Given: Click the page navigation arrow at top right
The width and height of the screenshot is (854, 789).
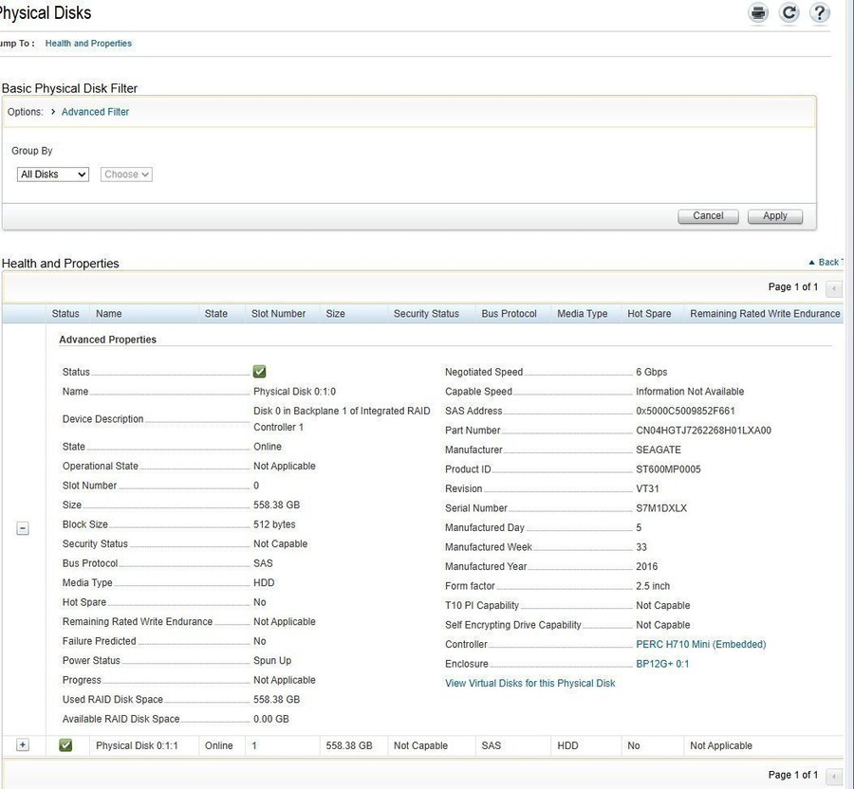Looking at the screenshot, I should point(834,287).
